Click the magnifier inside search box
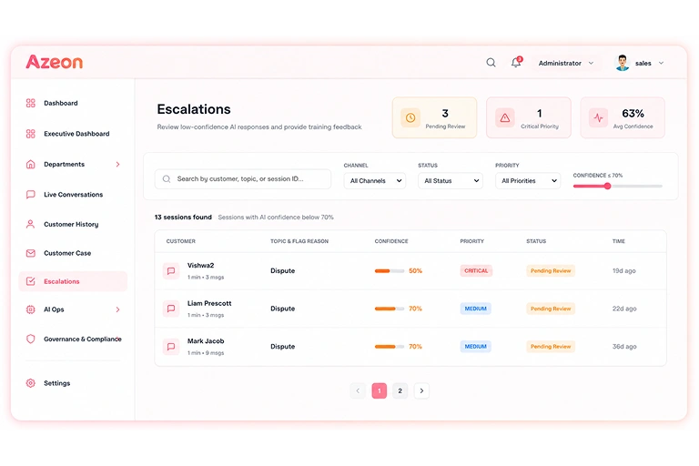This screenshot has width=699, height=466. (x=167, y=178)
